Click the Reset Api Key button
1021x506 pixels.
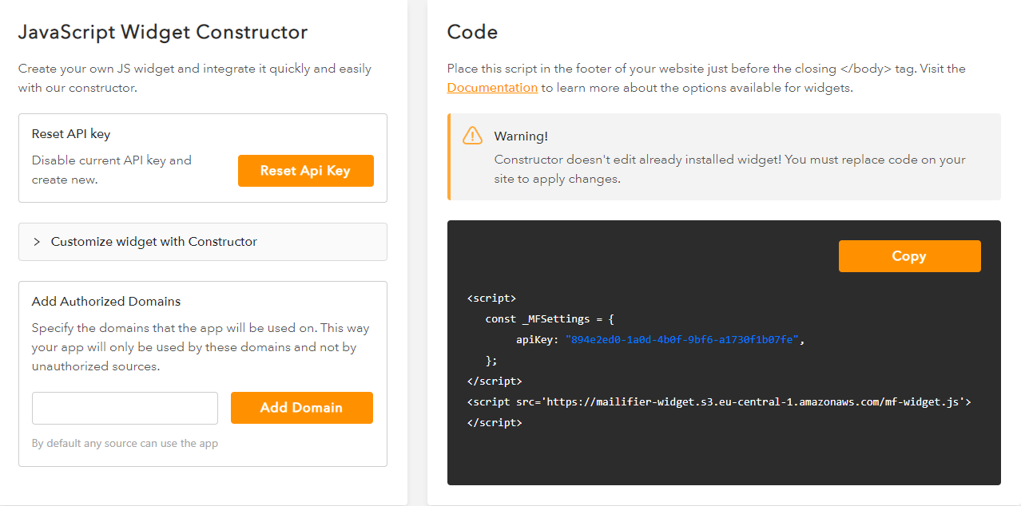click(305, 171)
